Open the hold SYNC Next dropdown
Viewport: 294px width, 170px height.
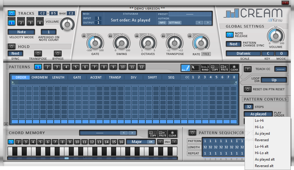(x=15, y=54)
